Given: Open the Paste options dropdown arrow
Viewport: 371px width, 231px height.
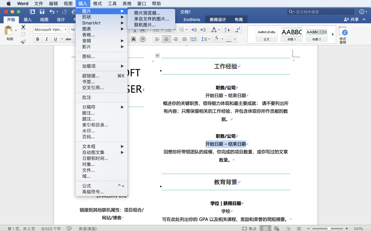Looking at the screenshot, I should (x=16, y=30).
